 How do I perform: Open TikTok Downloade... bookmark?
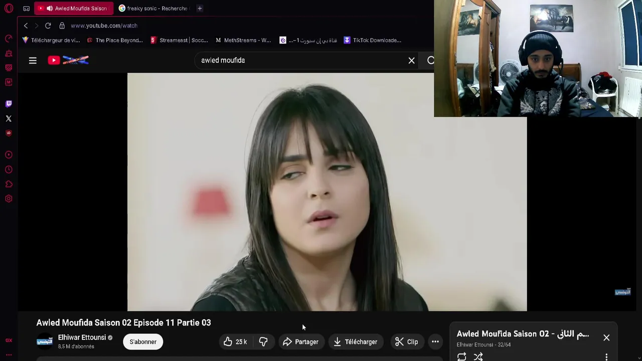(x=372, y=40)
